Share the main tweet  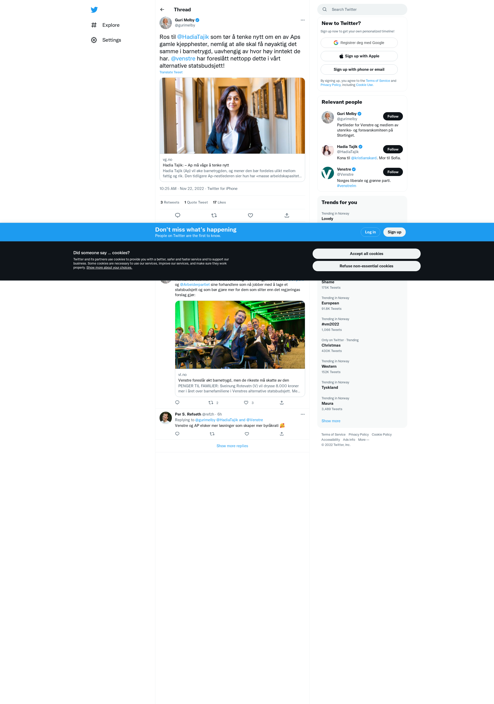point(287,215)
